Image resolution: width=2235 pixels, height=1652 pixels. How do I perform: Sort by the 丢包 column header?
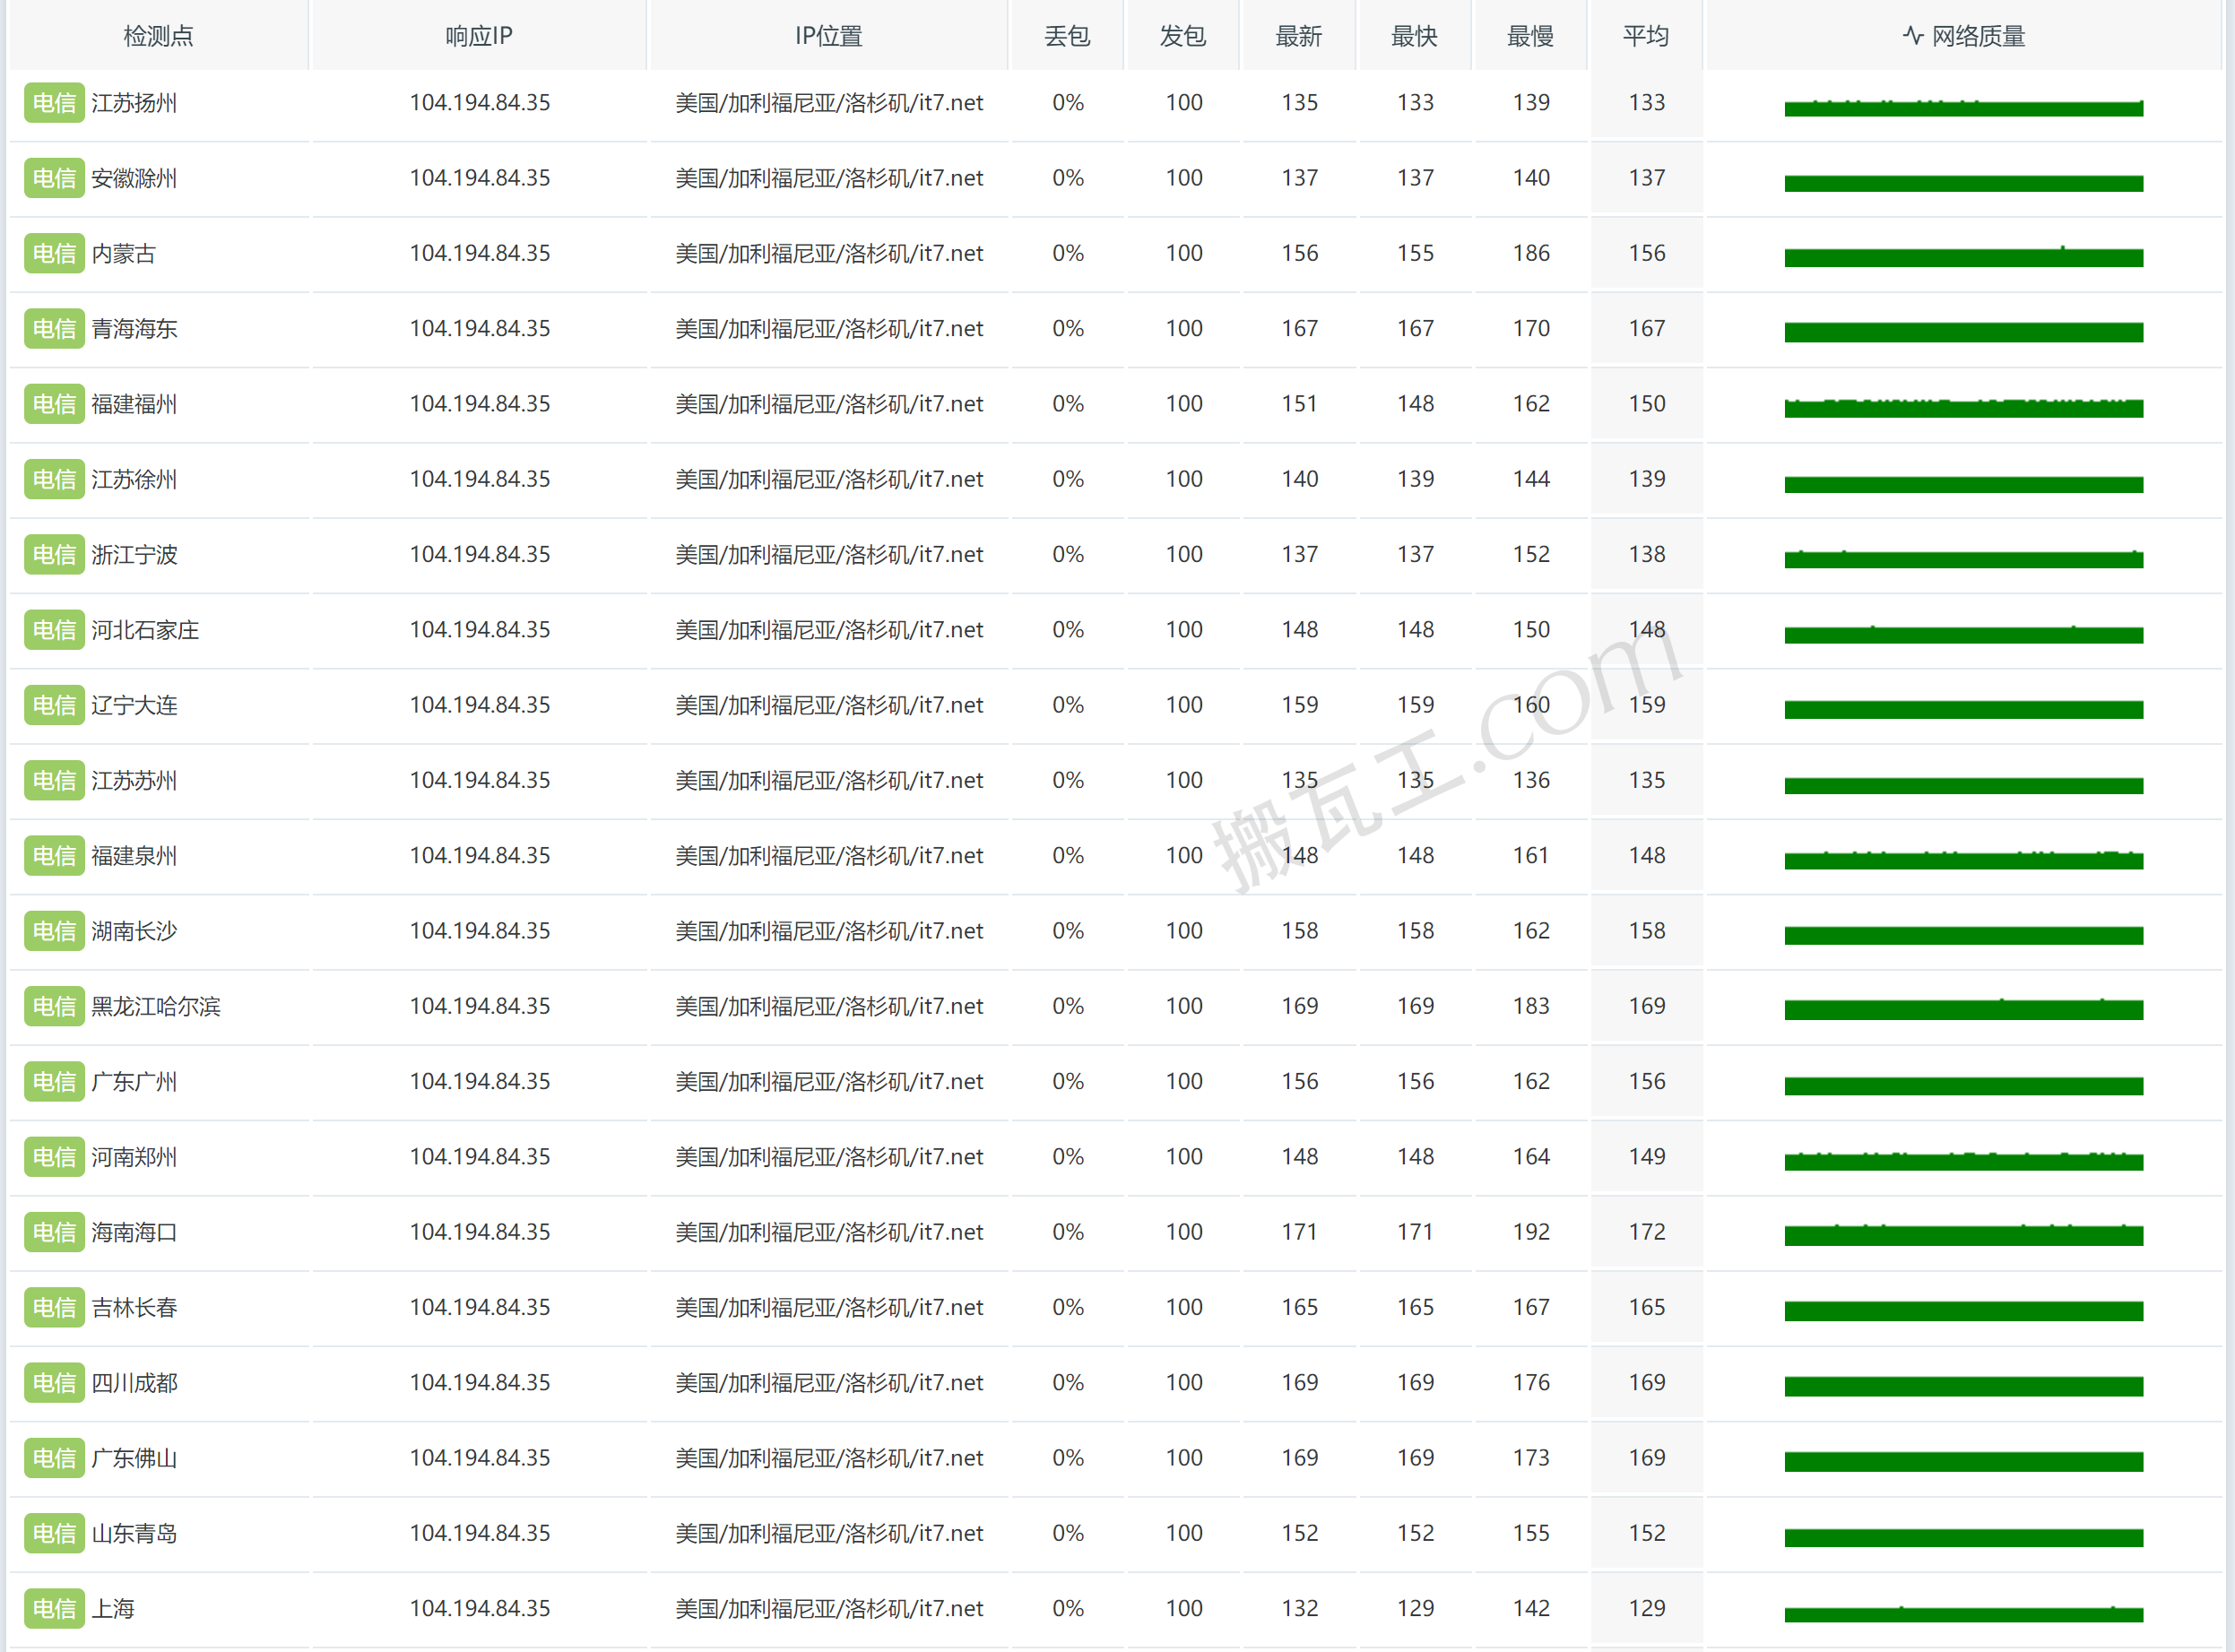click(1067, 36)
